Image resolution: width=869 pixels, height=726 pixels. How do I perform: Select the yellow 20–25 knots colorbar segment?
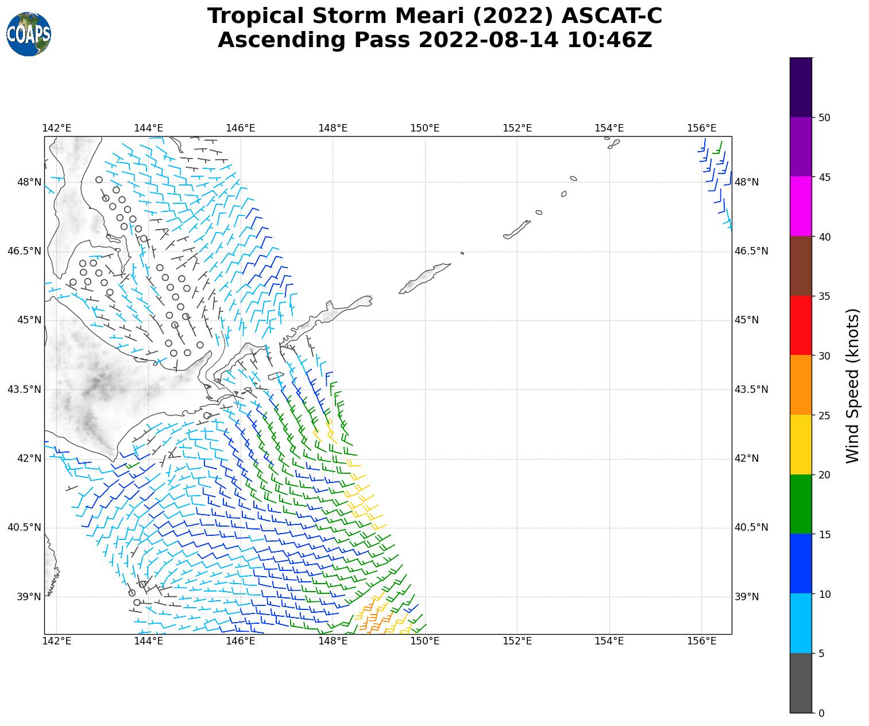(801, 445)
